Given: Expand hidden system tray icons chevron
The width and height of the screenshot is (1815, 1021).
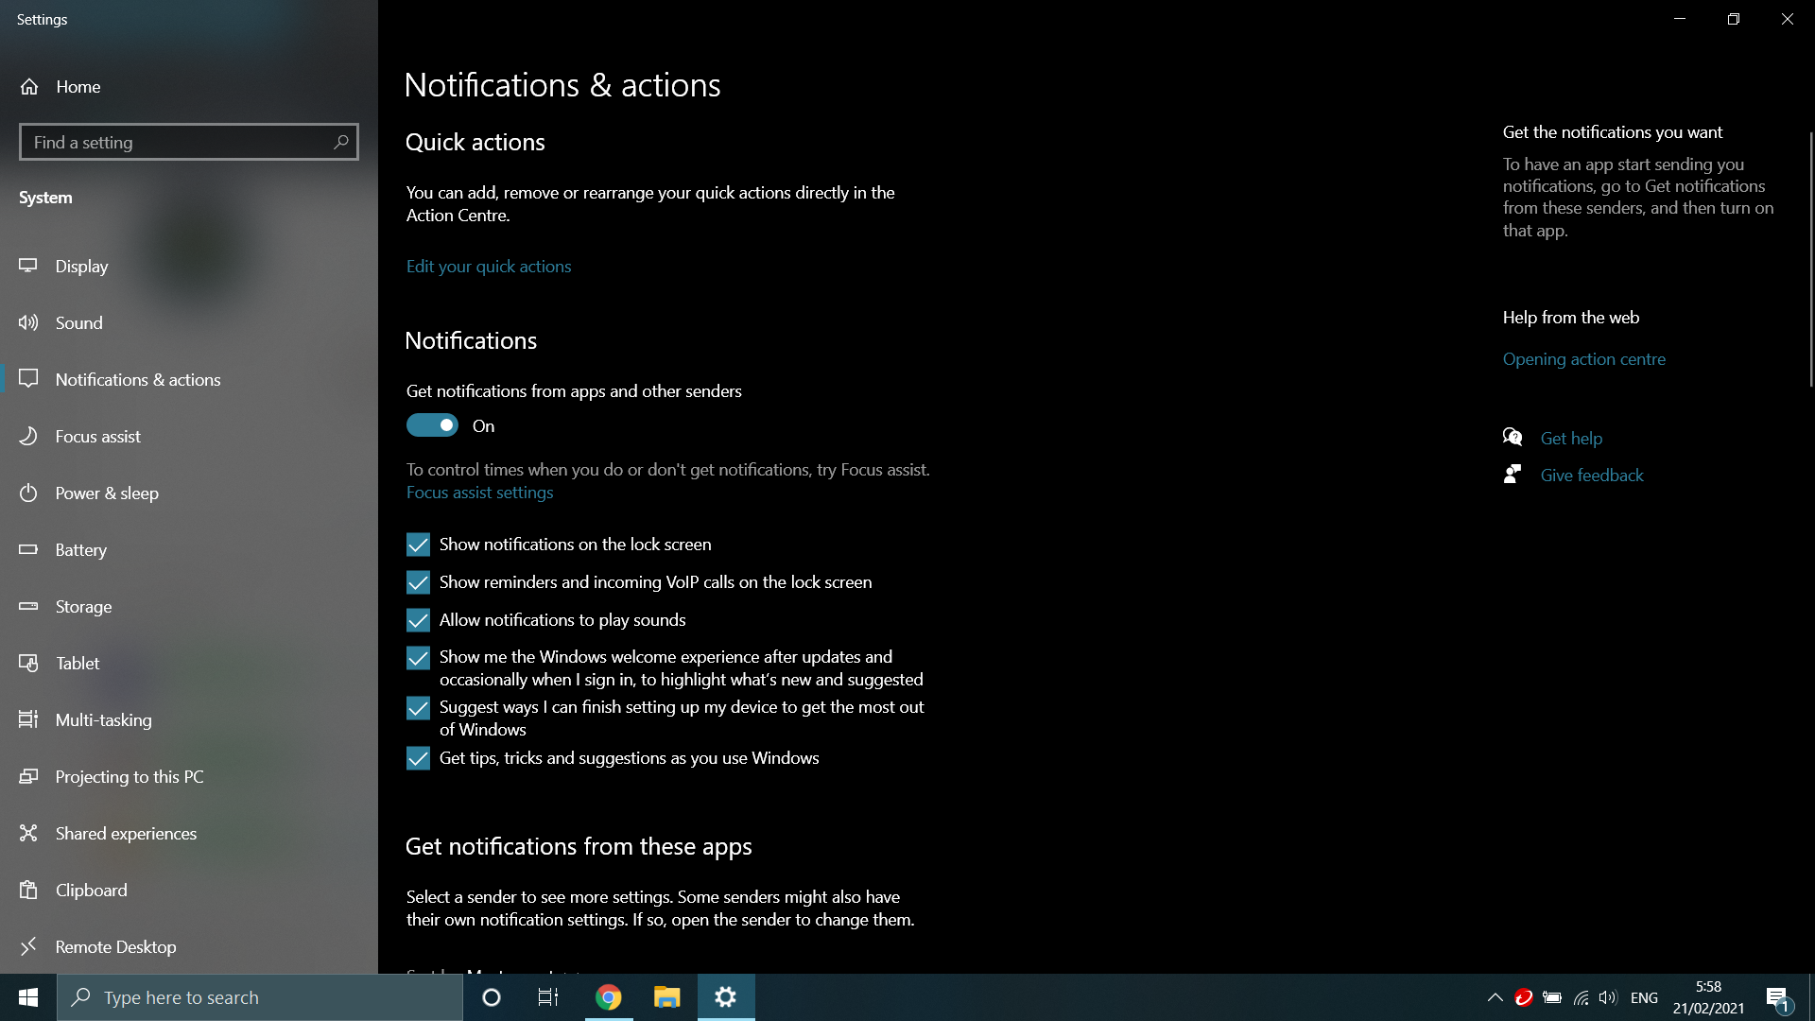Looking at the screenshot, I should (x=1495, y=997).
